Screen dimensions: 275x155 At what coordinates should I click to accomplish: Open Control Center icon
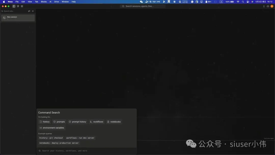click(248, 2)
